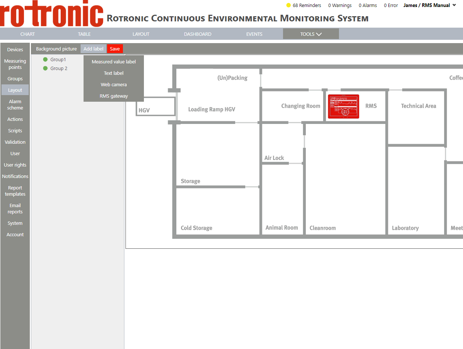Click Background picture button

[x=56, y=49]
